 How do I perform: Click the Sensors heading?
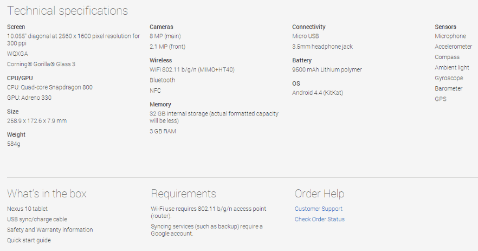pos(445,27)
